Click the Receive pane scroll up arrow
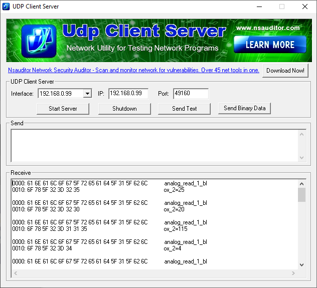The width and height of the screenshot is (317, 288). [301, 183]
